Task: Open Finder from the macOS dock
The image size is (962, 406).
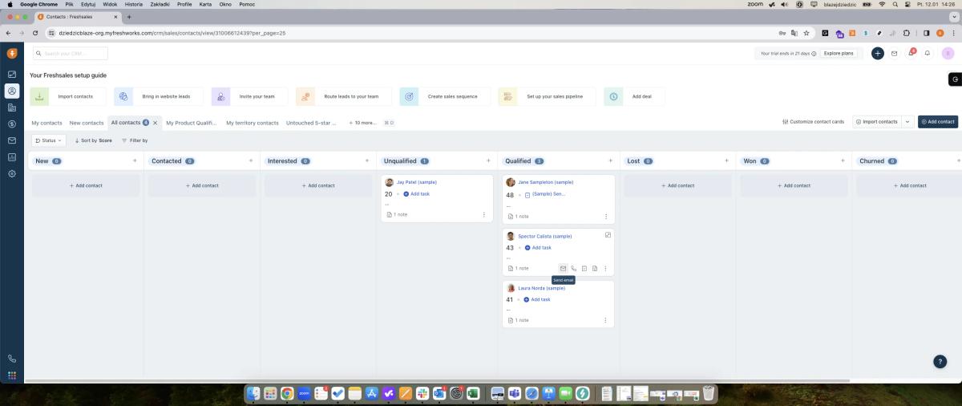Action: pos(253,393)
